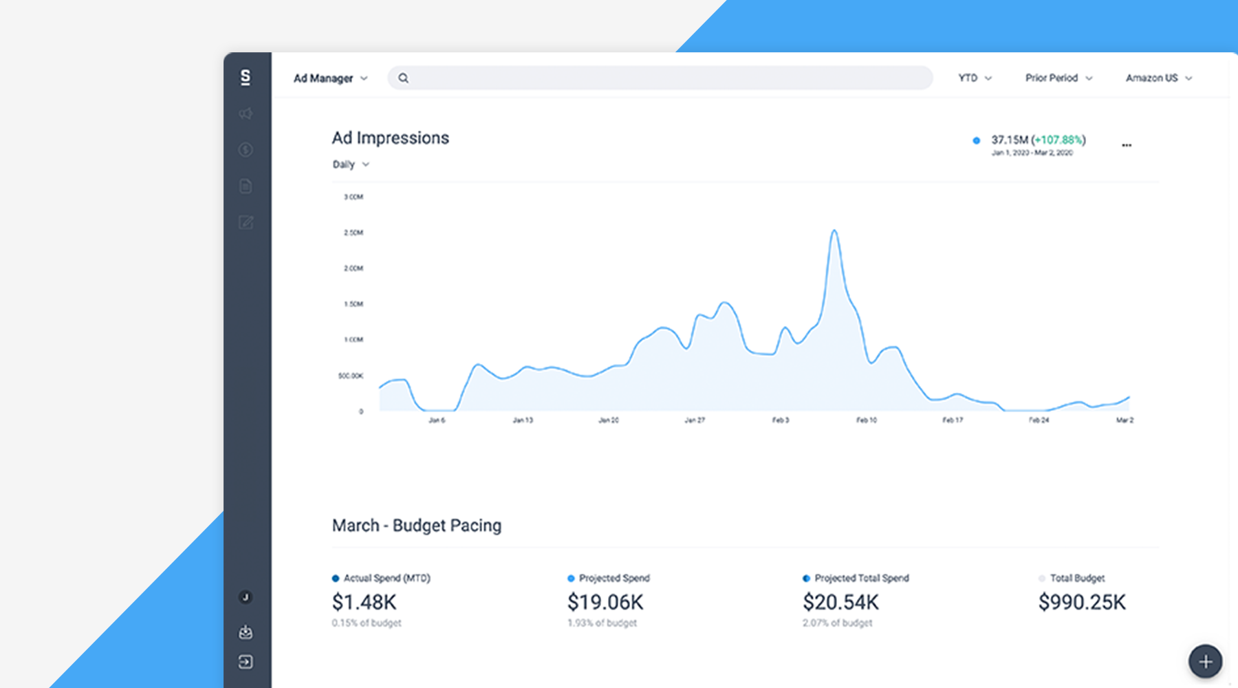Toggle the Projected Spend legend dot
Image resolution: width=1238 pixels, height=688 pixels.
pos(571,578)
